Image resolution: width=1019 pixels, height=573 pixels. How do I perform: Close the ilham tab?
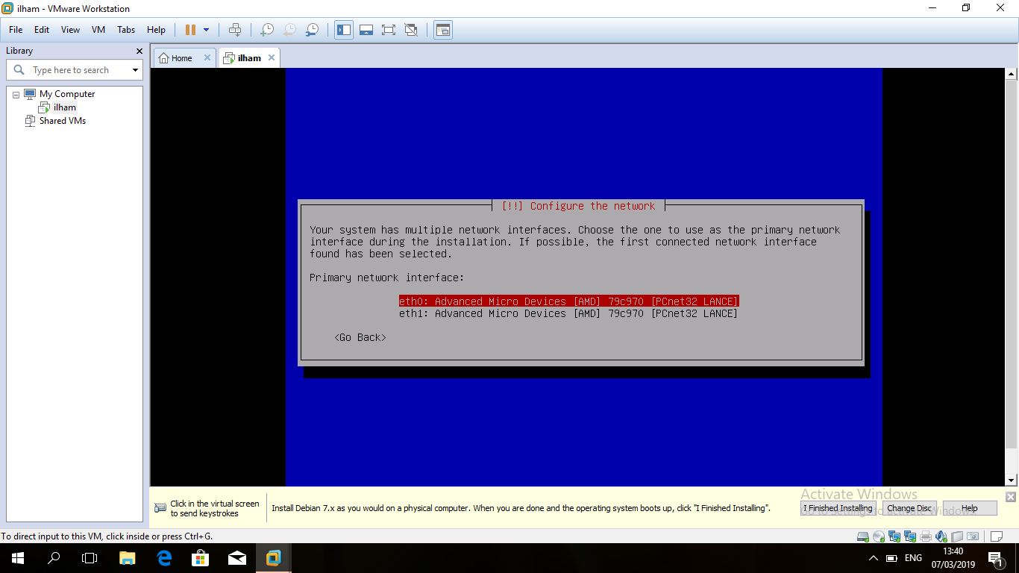tap(272, 57)
